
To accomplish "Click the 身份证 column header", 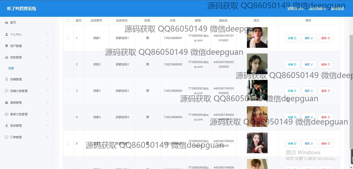I will 223,20.
